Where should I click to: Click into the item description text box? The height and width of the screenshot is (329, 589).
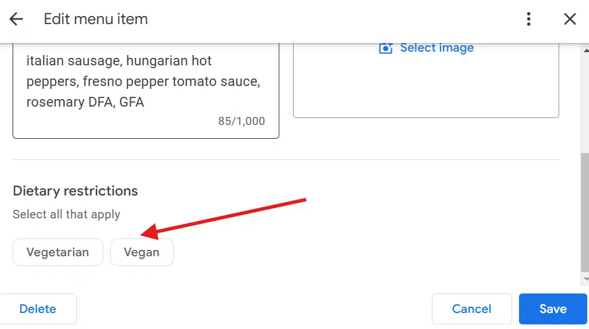[x=143, y=81]
